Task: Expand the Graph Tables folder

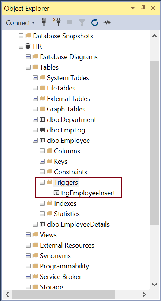Action: 35,109
